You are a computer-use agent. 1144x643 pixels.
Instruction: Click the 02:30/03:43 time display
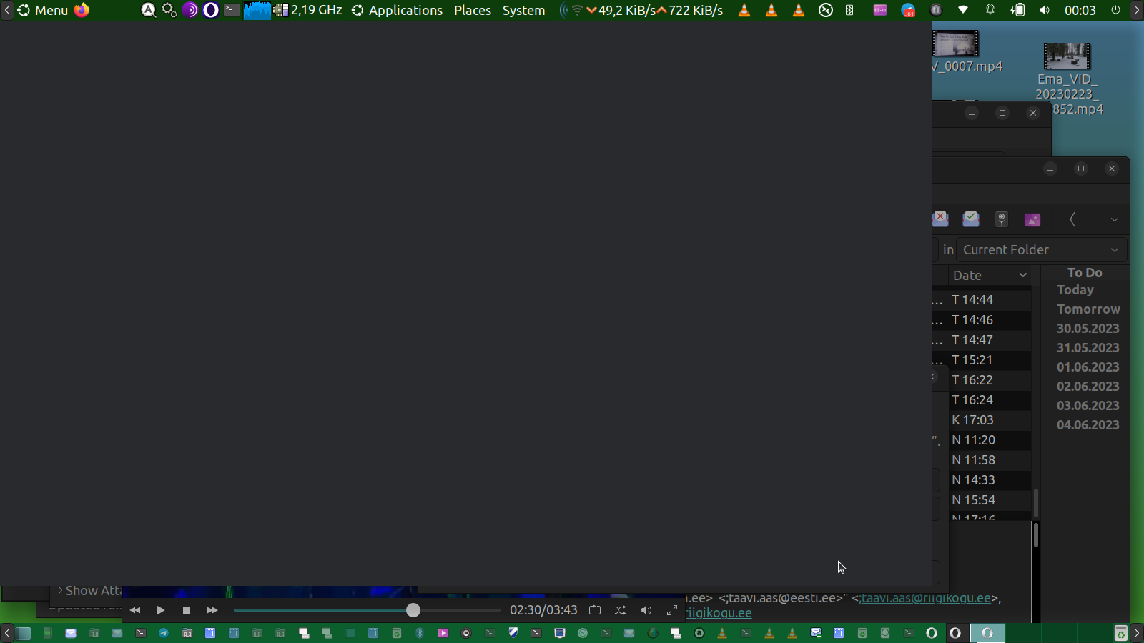(x=543, y=610)
